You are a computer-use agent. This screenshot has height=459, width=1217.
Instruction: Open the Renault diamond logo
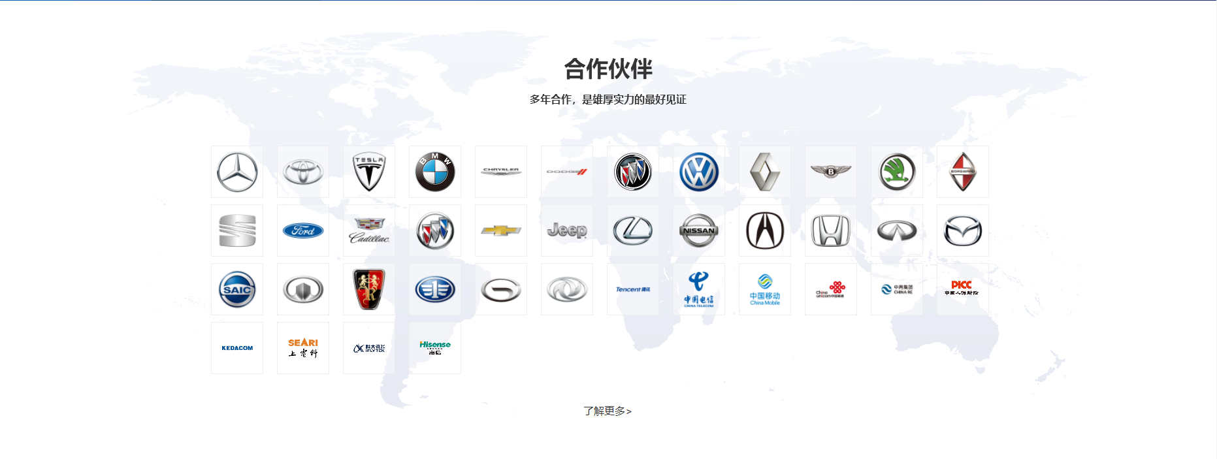pyautogui.click(x=765, y=172)
